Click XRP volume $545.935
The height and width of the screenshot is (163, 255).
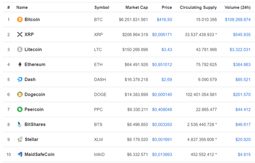click(242, 34)
